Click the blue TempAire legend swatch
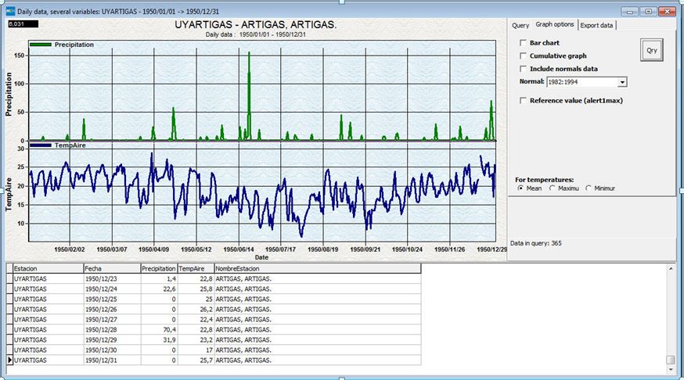This screenshot has width=684, height=380. (x=41, y=145)
